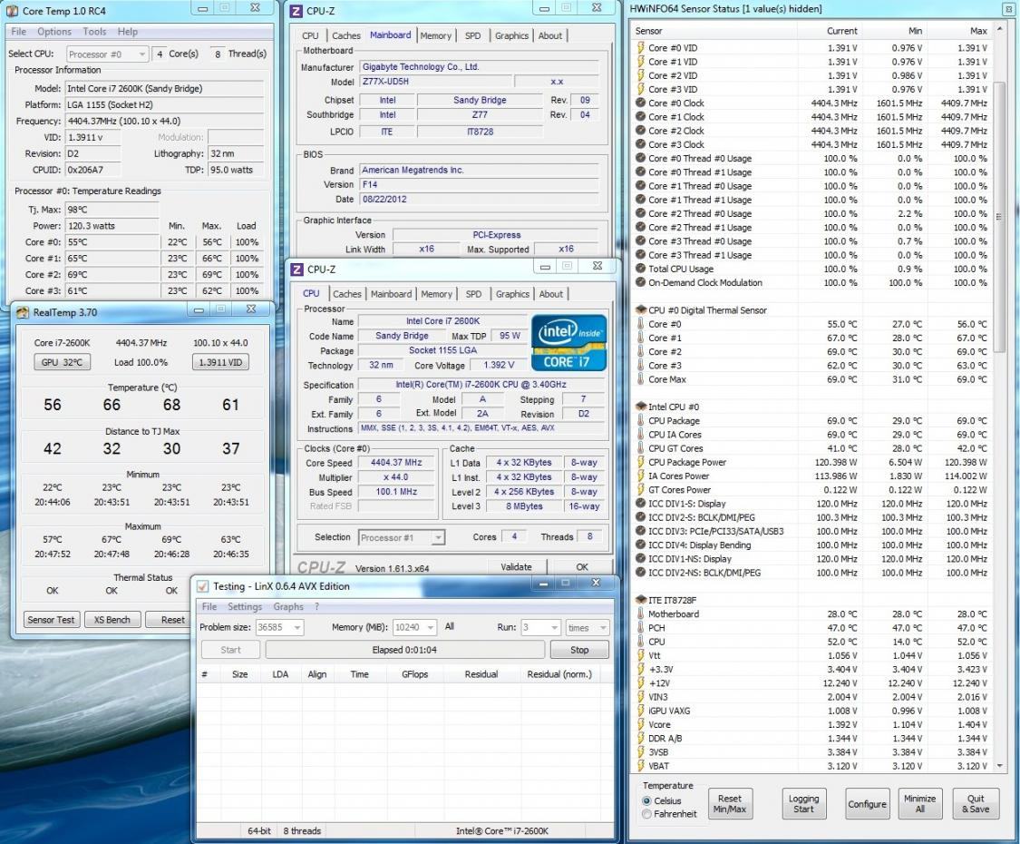
Task: Open the CPU-Z Selection Processor #1 dropdown
Action: coord(402,537)
